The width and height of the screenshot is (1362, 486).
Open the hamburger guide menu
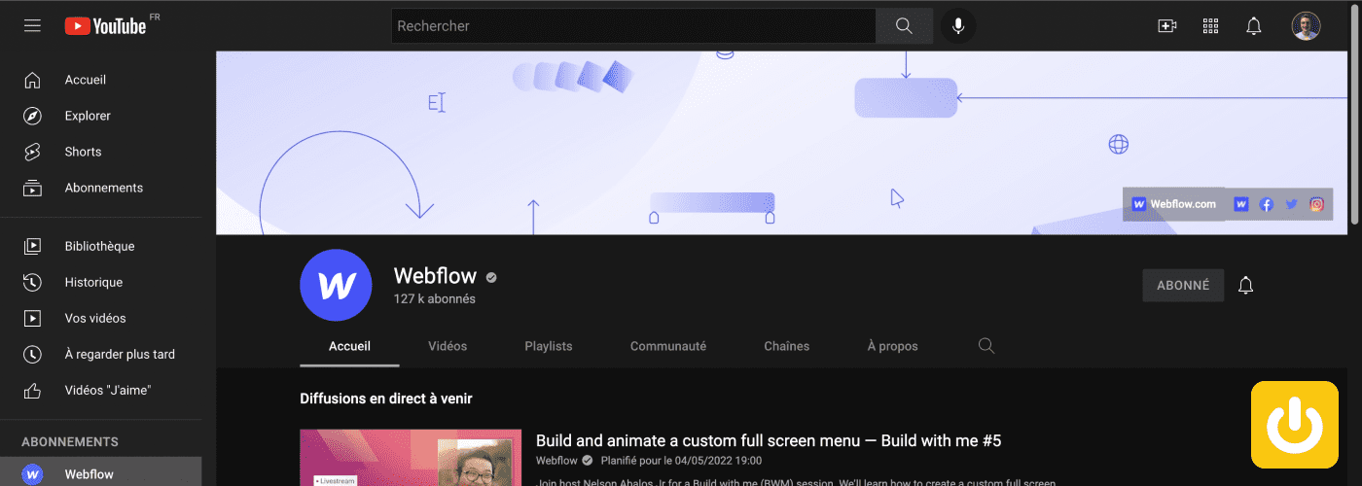click(32, 26)
